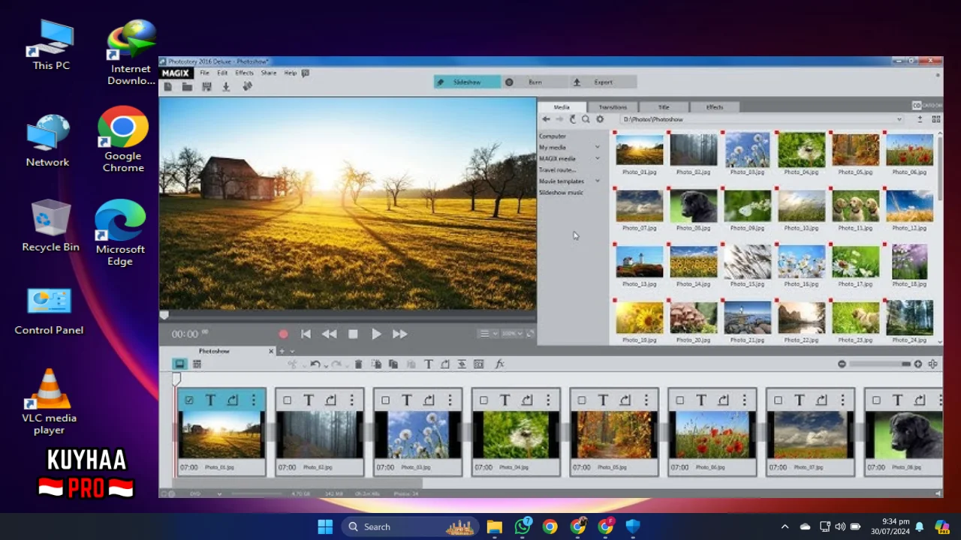
Task: Open the three-dot menu on the Photo_01 clip
Action: (254, 400)
